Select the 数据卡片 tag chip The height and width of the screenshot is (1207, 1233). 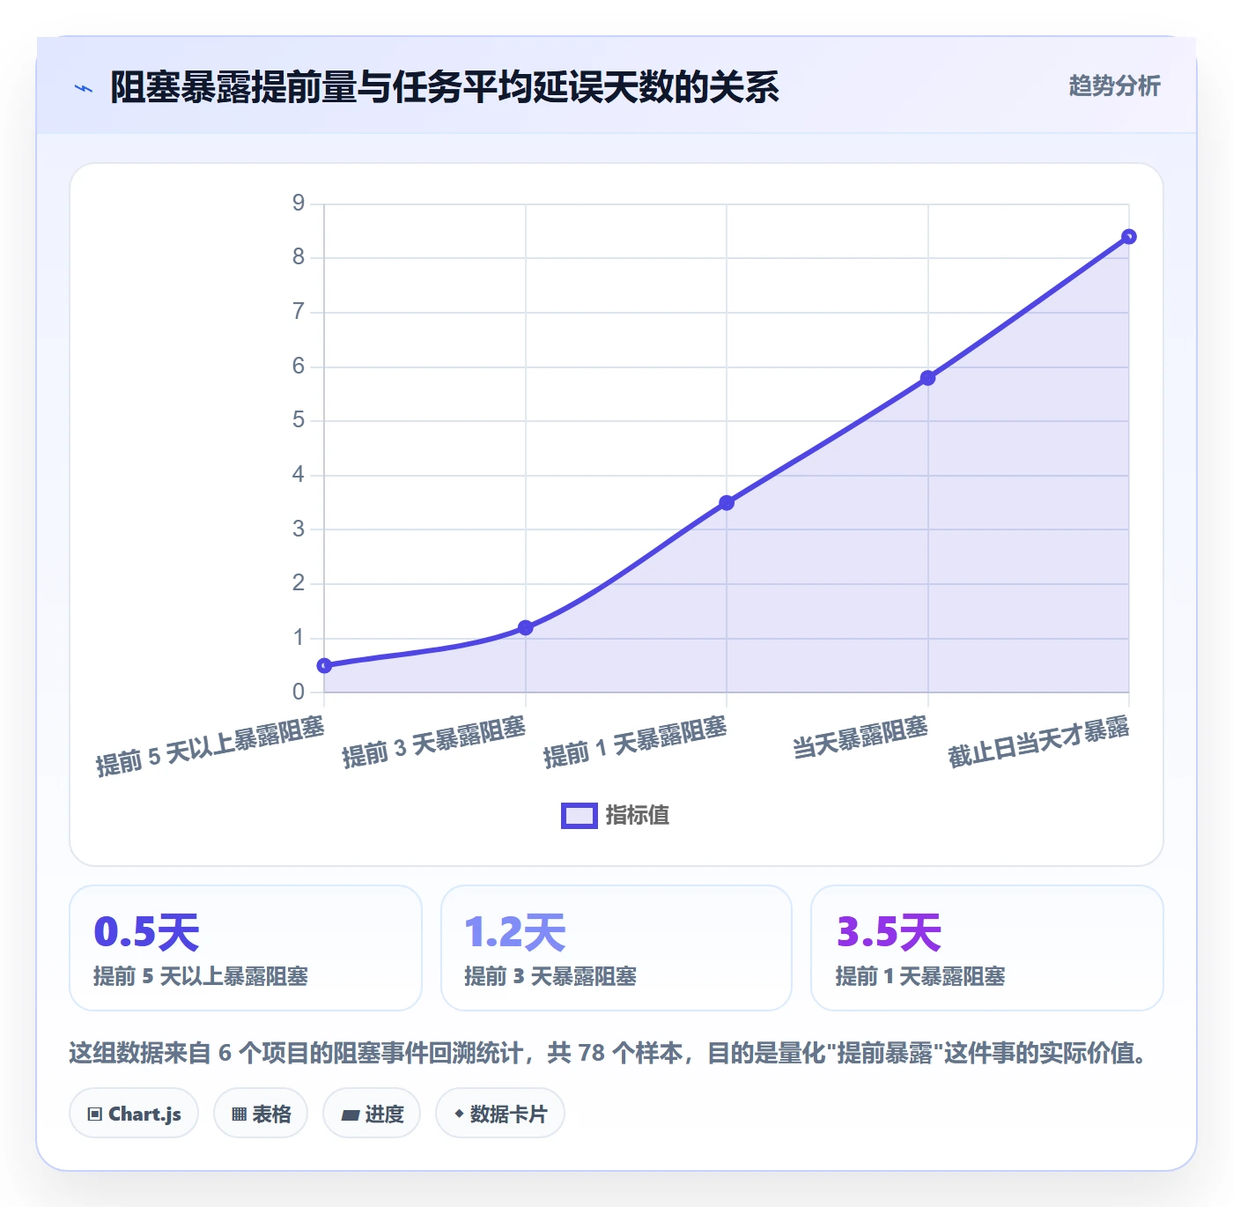(x=500, y=1114)
